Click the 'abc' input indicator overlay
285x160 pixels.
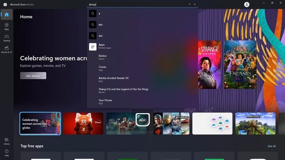pos(142,120)
